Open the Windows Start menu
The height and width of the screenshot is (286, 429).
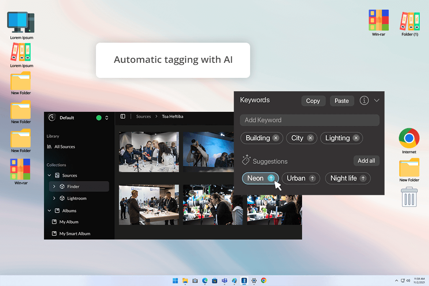pos(176,281)
